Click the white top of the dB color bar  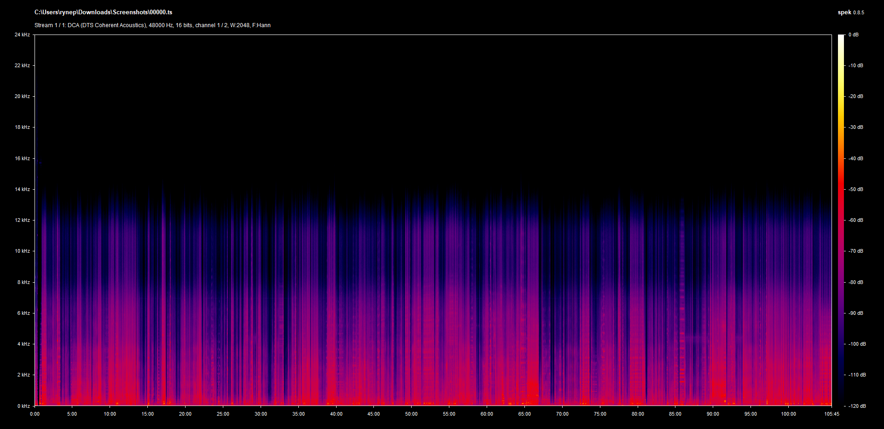coord(841,38)
